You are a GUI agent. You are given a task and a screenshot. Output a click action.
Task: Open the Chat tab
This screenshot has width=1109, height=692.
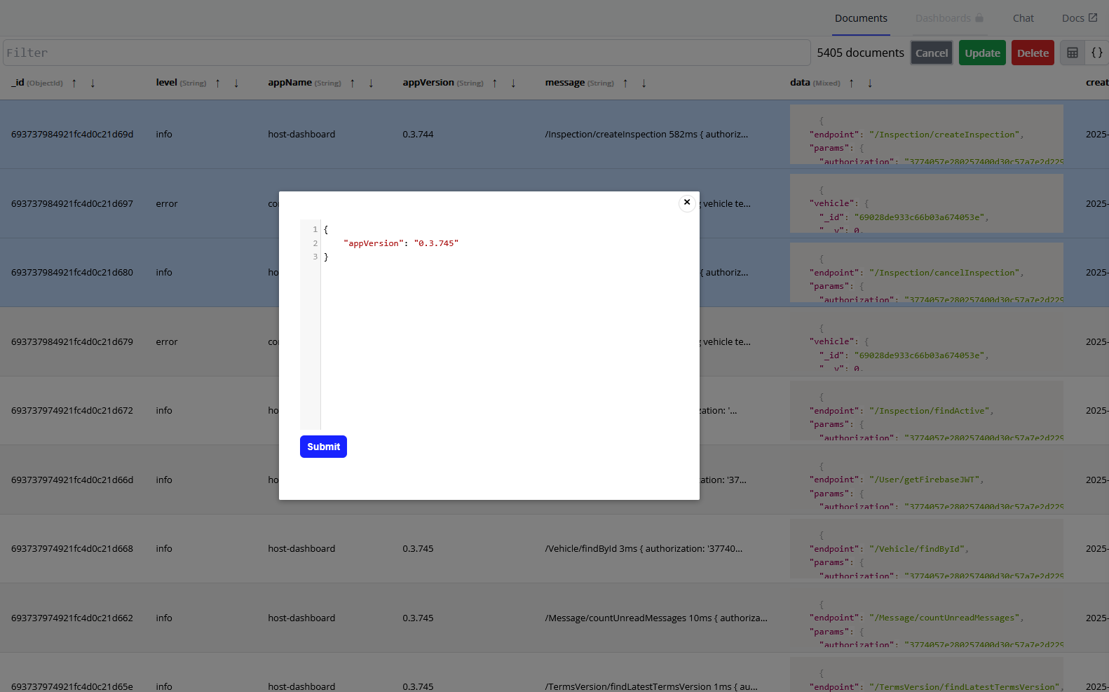click(1023, 18)
